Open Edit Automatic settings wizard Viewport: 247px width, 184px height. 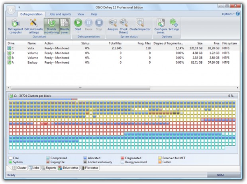click(x=33, y=26)
